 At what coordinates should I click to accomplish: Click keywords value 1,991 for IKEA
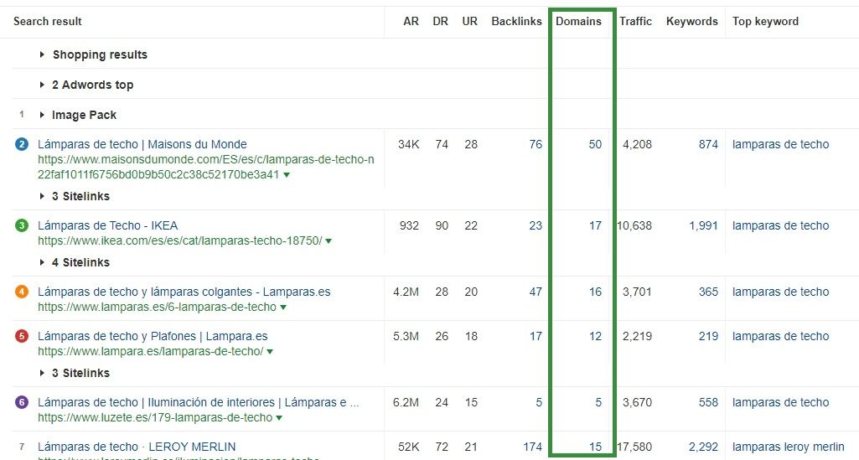(x=703, y=225)
